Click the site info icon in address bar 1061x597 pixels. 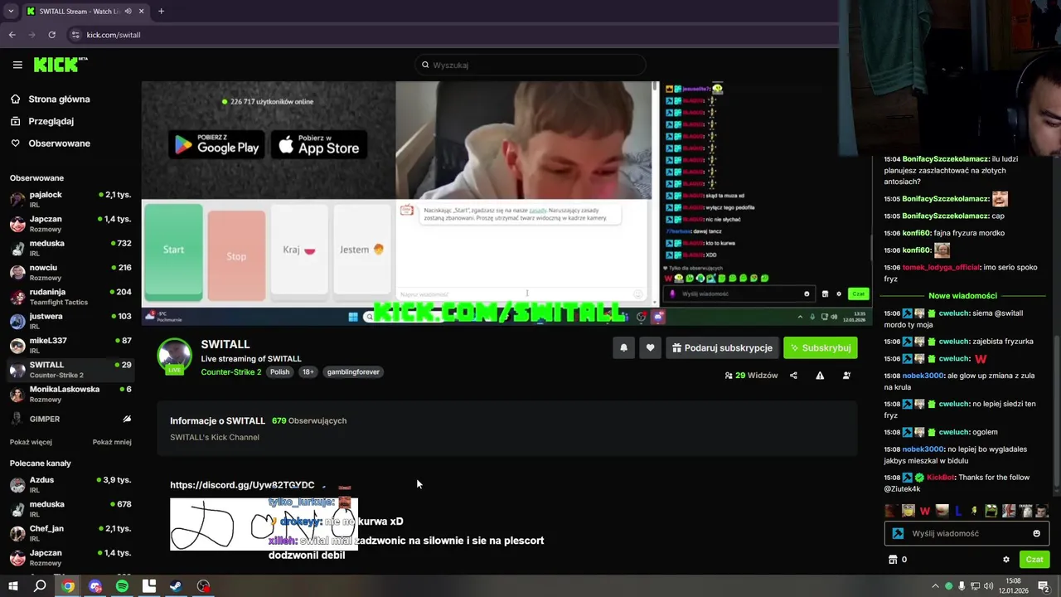[75, 35]
